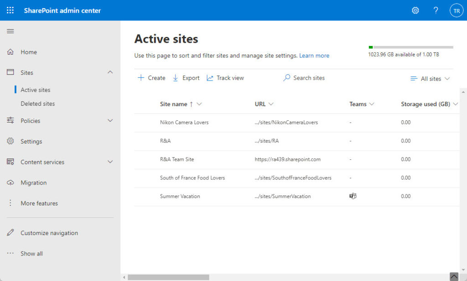Click the Policies sliders icon
The image size is (467, 281).
10,120
